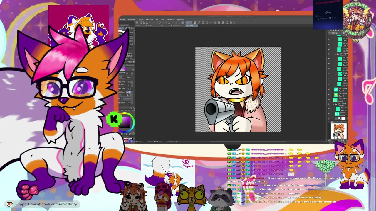Click the hue ring of the color wheel

pos(133,122)
